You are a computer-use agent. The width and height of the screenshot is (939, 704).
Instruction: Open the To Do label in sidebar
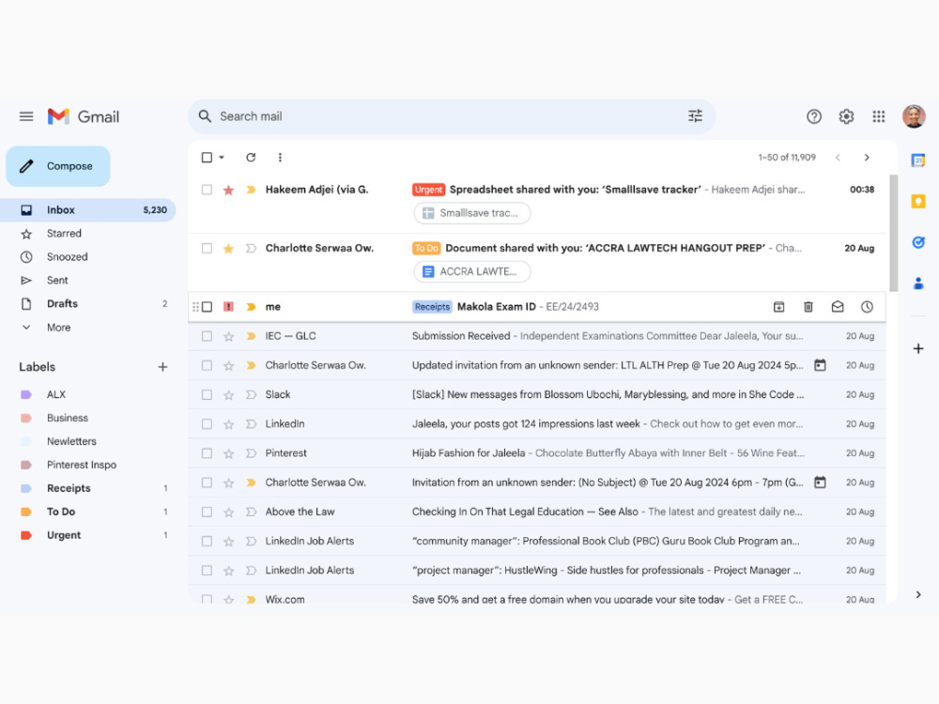88,512
